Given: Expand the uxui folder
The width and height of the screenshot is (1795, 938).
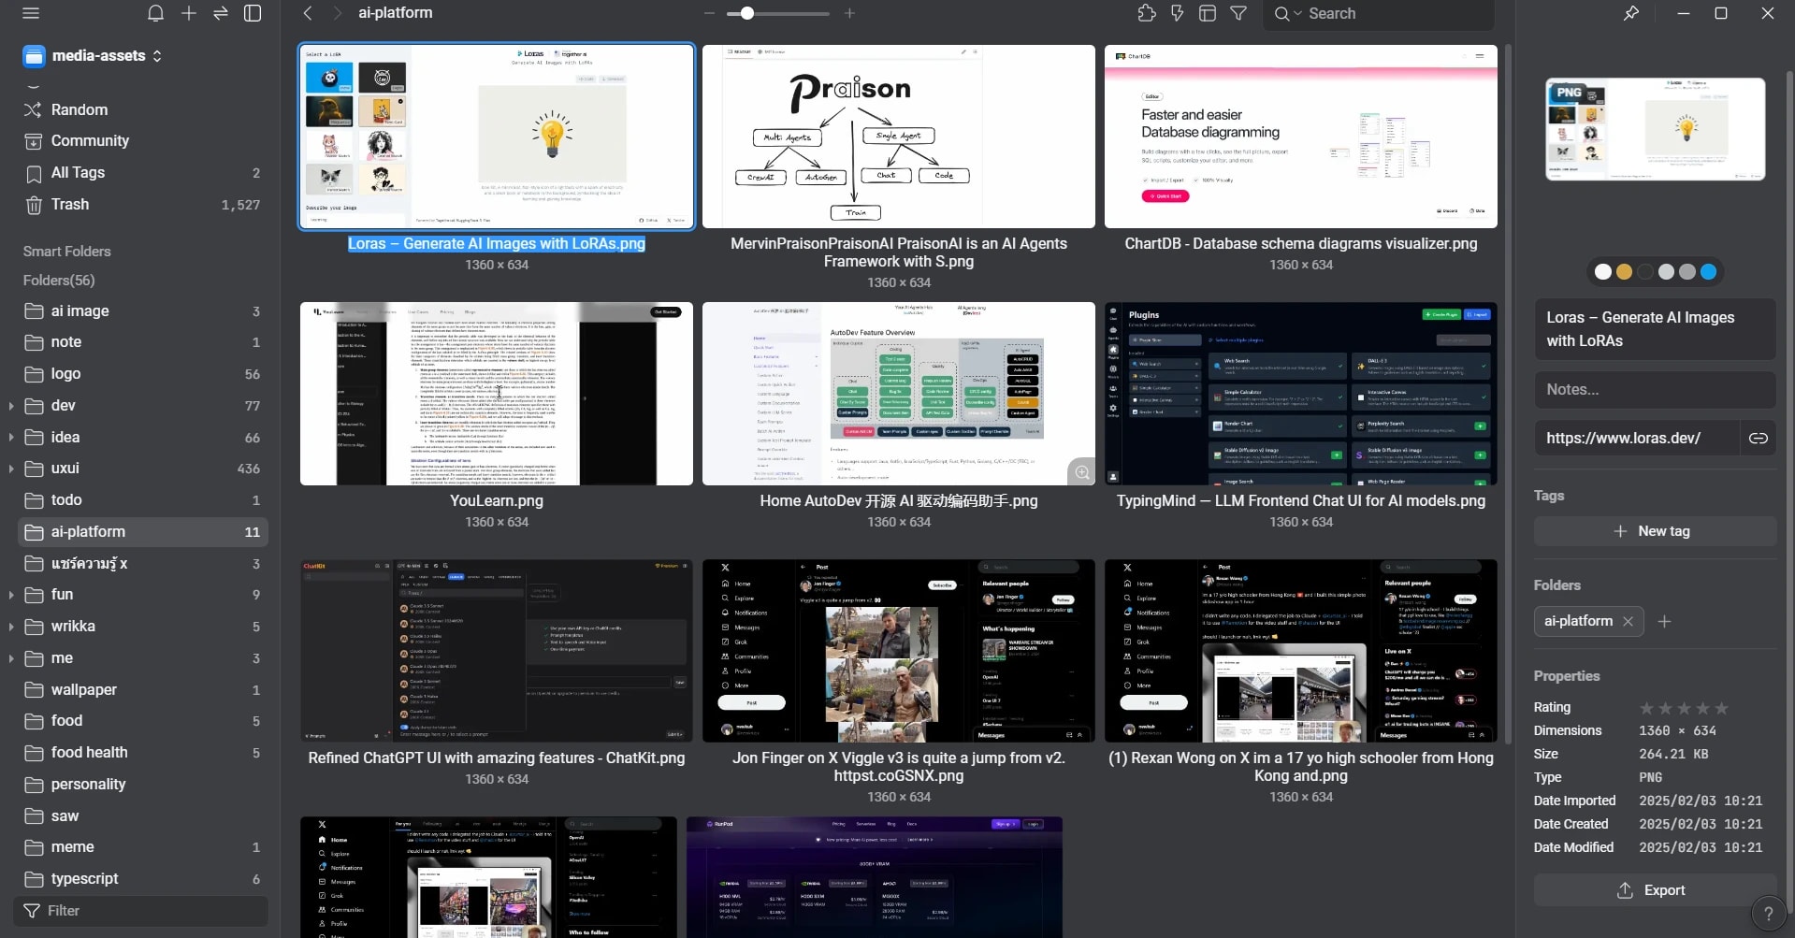Looking at the screenshot, I should [11, 469].
